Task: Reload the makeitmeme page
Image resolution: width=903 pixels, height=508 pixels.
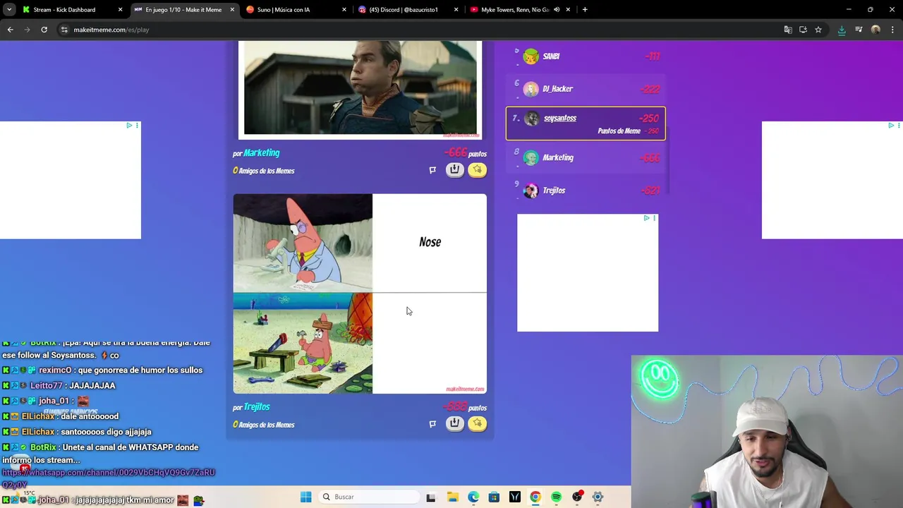Action: pos(44,30)
